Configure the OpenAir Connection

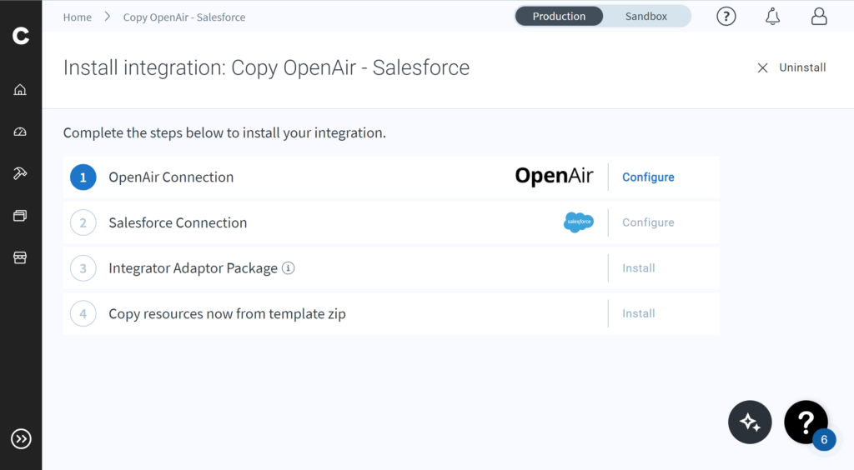(648, 177)
